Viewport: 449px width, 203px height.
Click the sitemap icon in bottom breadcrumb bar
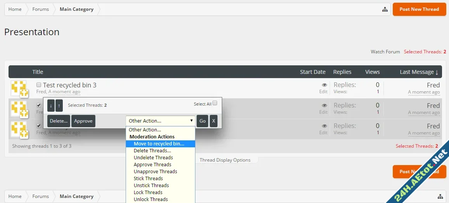pos(440,196)
